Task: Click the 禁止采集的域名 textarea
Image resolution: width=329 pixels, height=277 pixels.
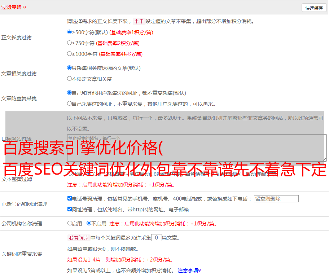Action: (197, 148)
